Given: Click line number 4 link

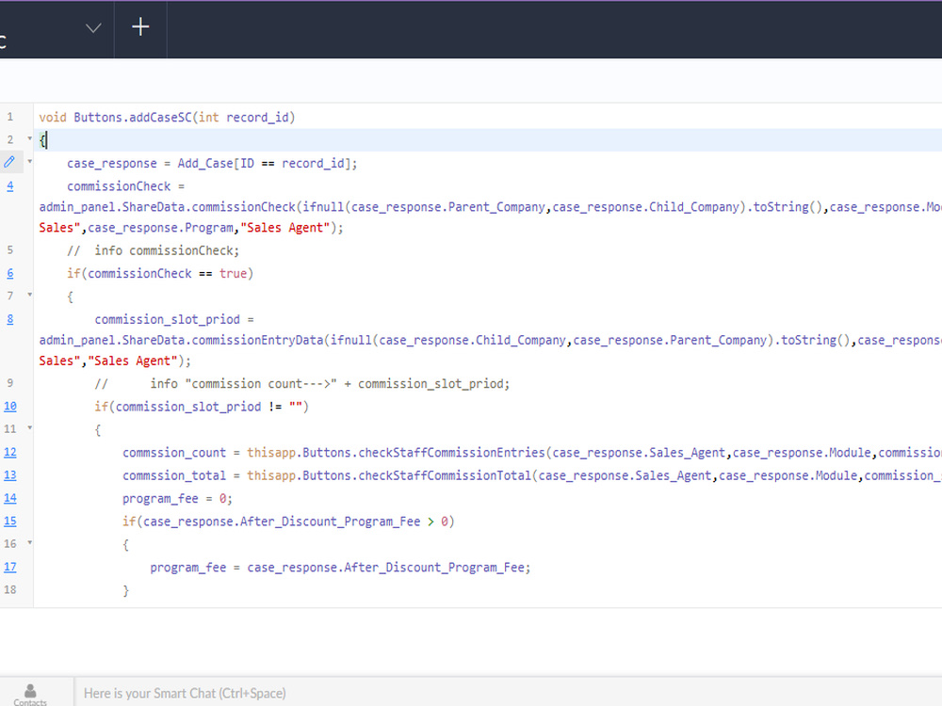Looking at the screenshot, I should pos(10,186).
